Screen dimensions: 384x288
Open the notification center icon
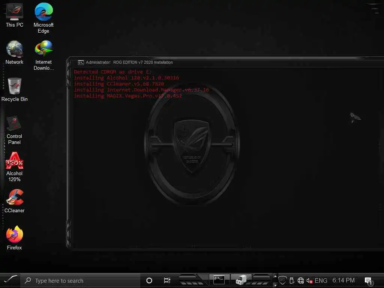tap(368, 280)
